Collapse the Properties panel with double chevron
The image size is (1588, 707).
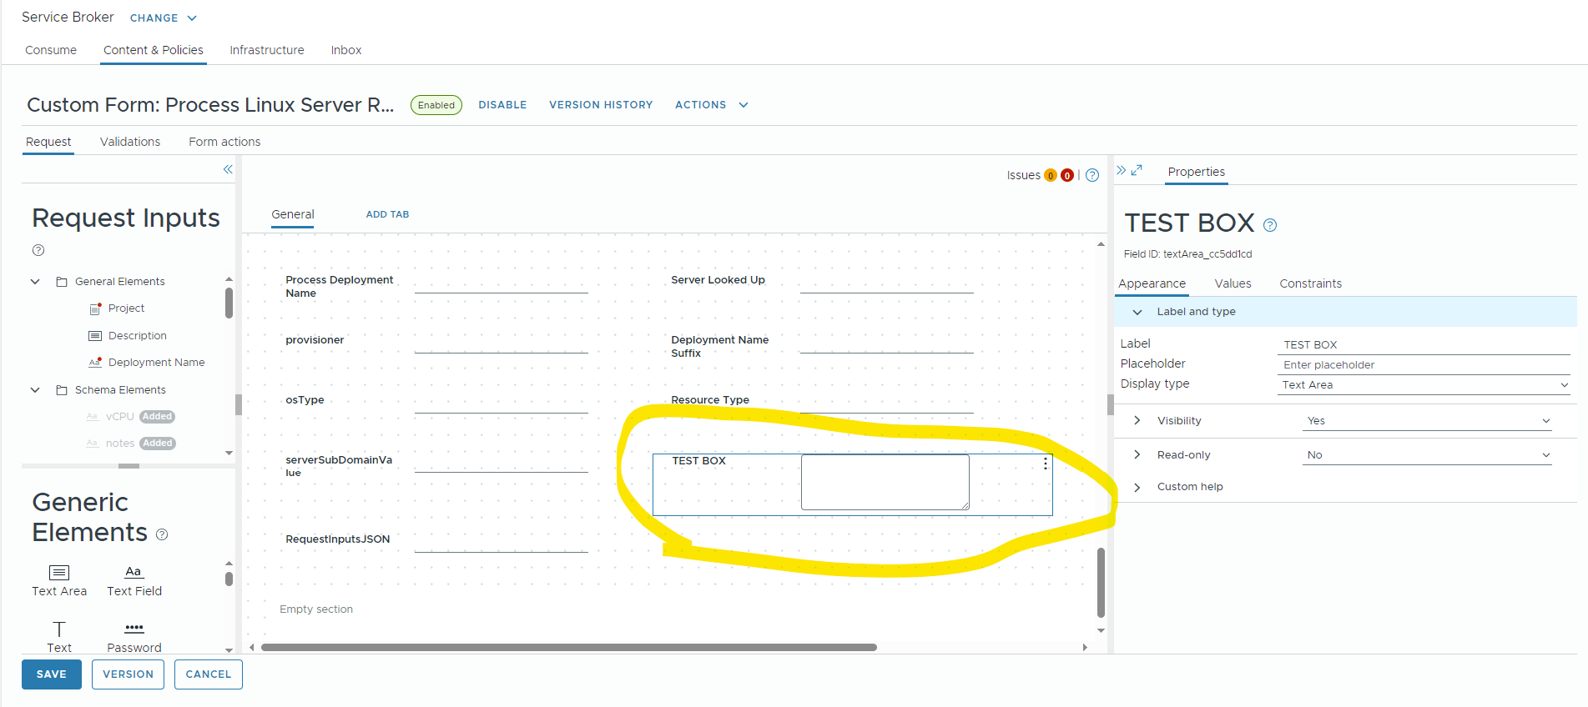click(x=1122, y=170)
